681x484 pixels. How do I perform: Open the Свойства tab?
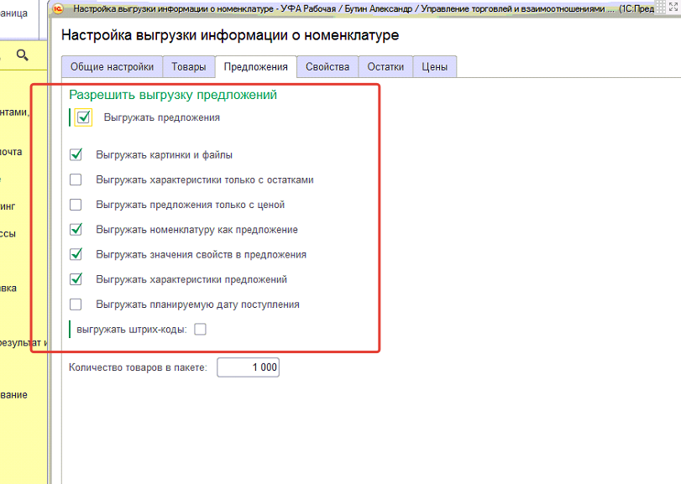point(327,67)
